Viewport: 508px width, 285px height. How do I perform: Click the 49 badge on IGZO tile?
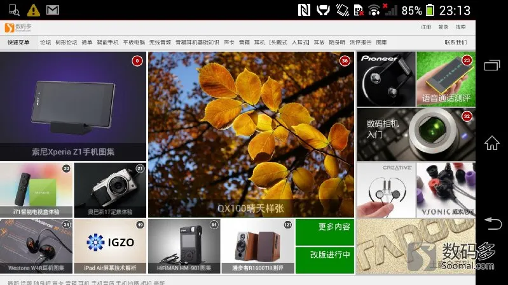click(x=140, y=225)
